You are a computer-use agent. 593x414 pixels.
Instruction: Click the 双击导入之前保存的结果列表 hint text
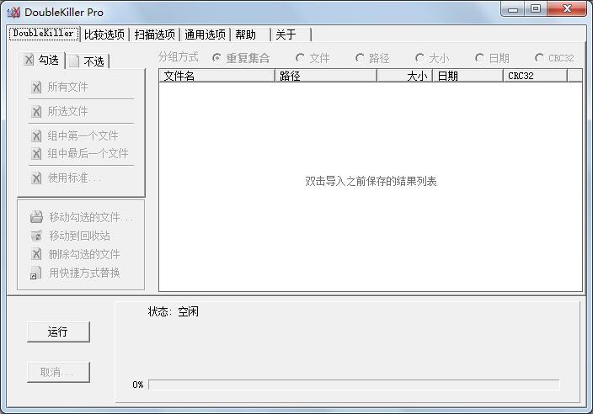coord(371,181)
